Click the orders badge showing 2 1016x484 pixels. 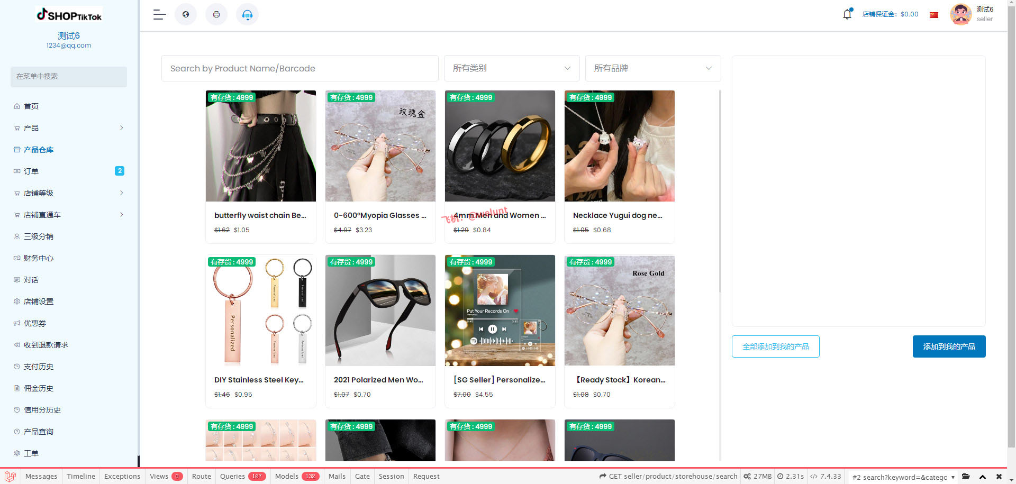click(120, 171)
